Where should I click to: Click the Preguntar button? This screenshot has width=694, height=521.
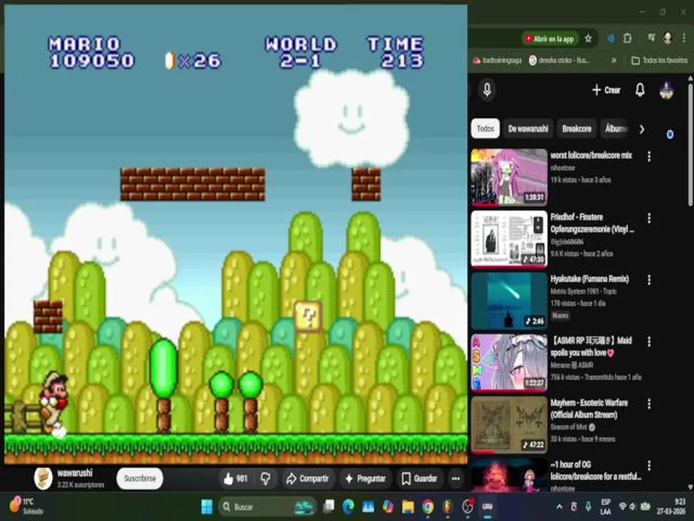(x=366, y=478)
